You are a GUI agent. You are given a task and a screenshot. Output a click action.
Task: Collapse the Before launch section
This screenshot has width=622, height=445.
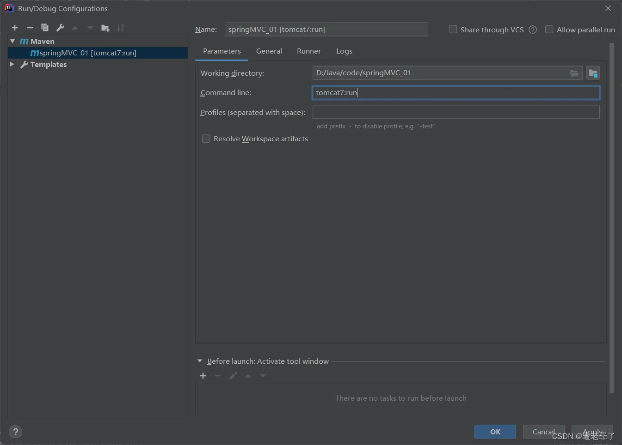200,361
